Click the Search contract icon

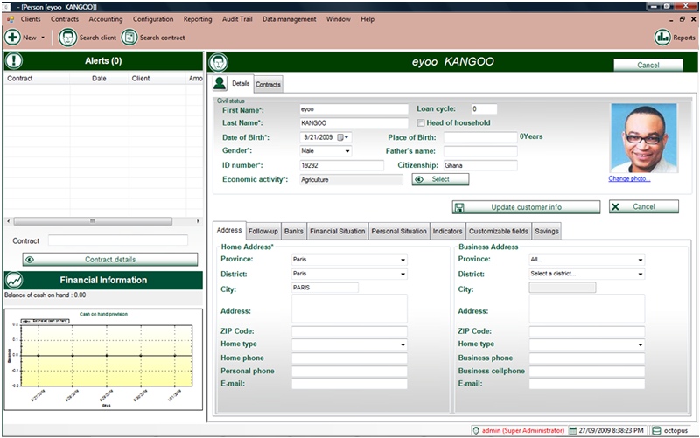(x=129, y=38)
